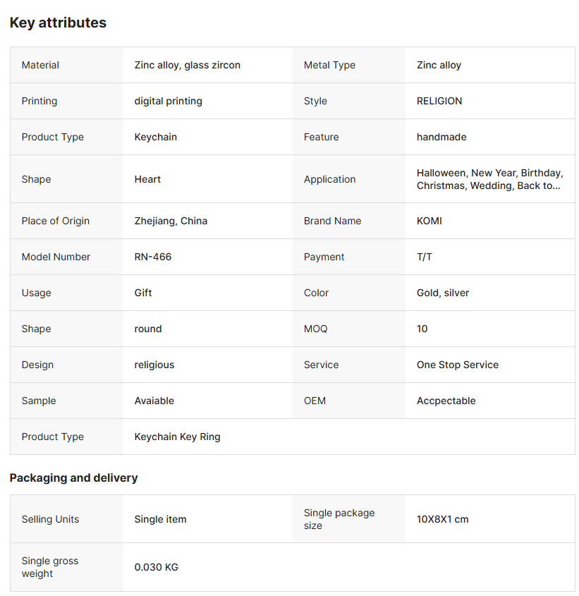Image resolution: width=579 pixels, height=596 pixels.
Task: Click the RELIGION style value
Action: 439,101
